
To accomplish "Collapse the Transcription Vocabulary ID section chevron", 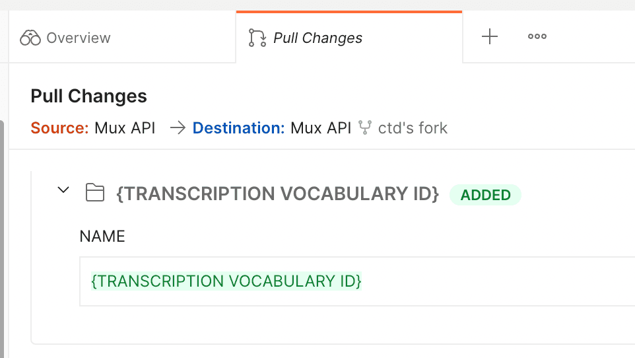I will [x=63, y=191].
